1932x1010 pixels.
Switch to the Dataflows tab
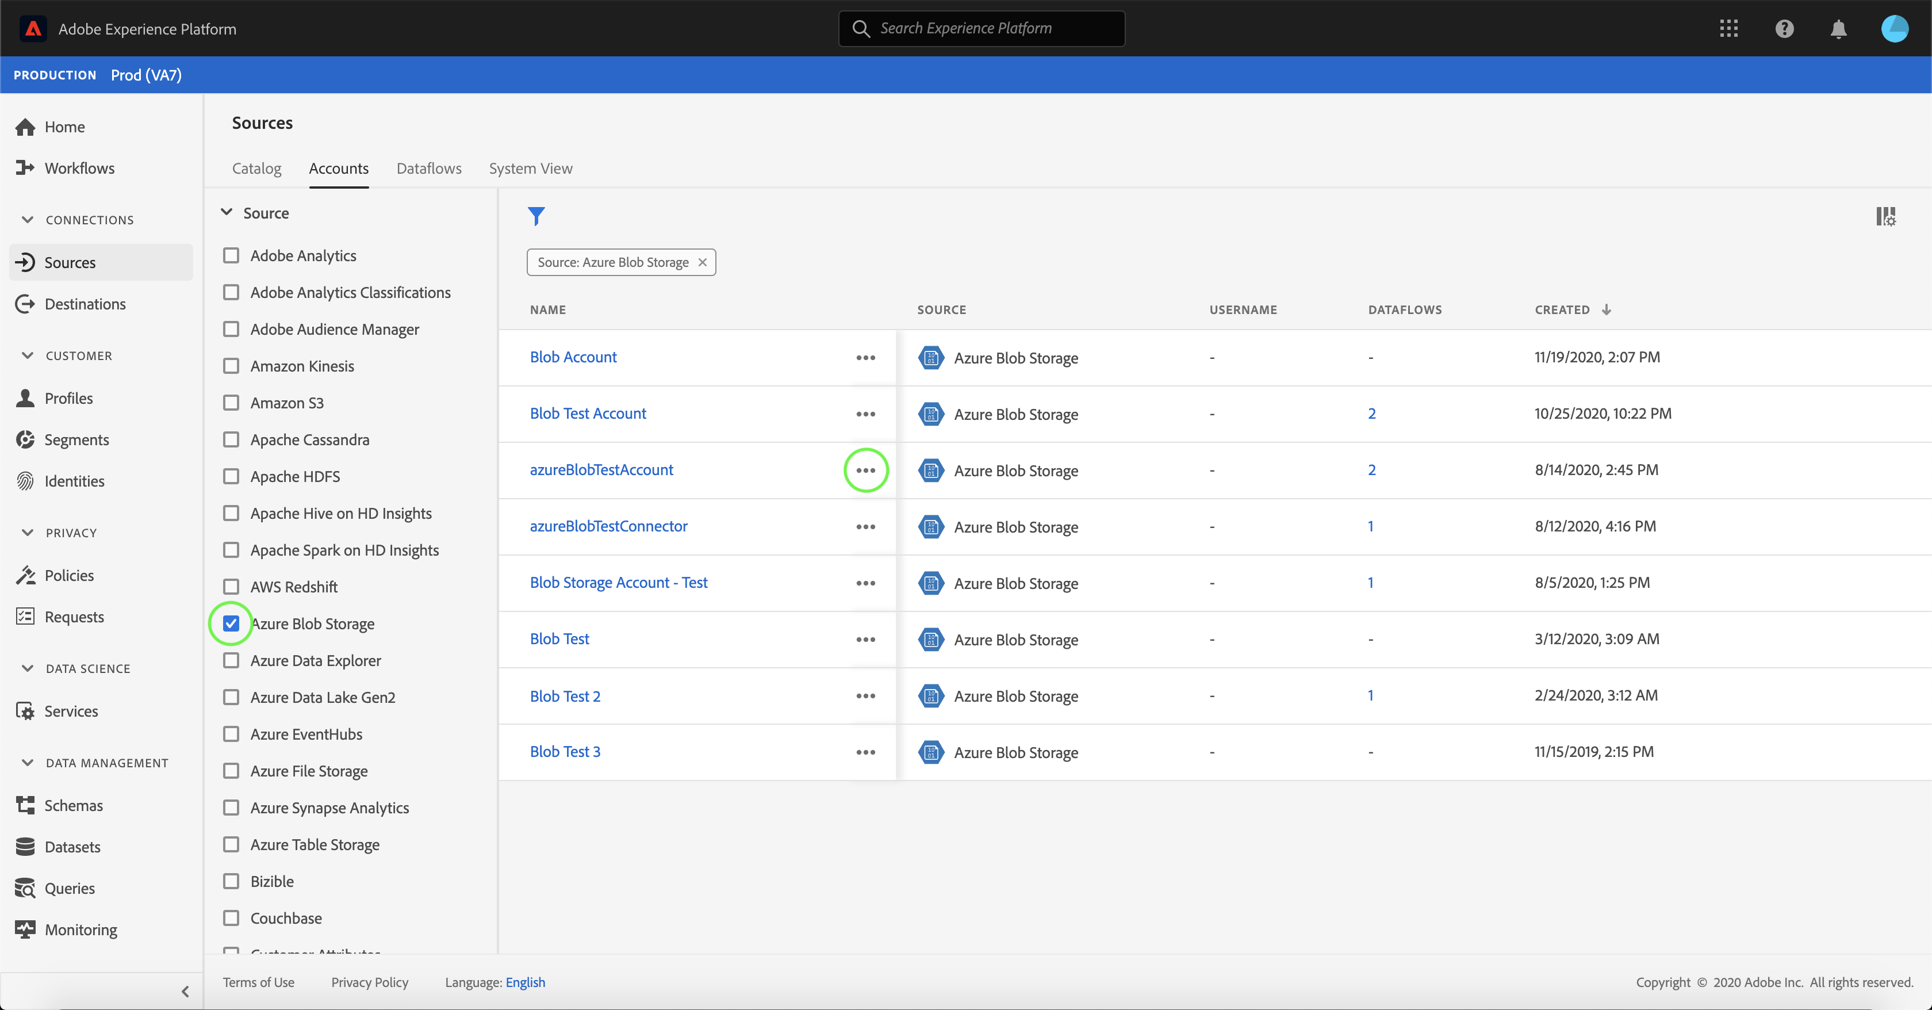428,168
